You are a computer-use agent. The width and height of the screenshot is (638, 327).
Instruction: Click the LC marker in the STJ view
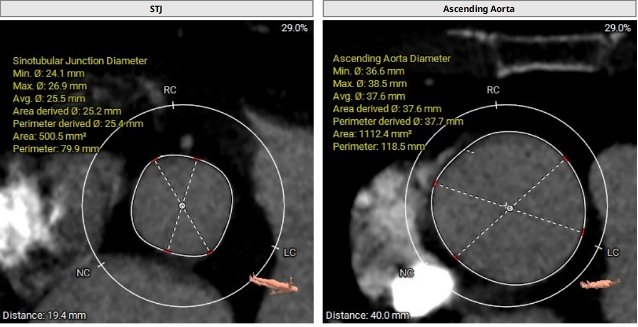[289, 252]
